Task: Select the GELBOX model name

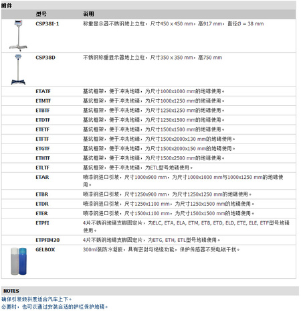Action: click(45, 249)
